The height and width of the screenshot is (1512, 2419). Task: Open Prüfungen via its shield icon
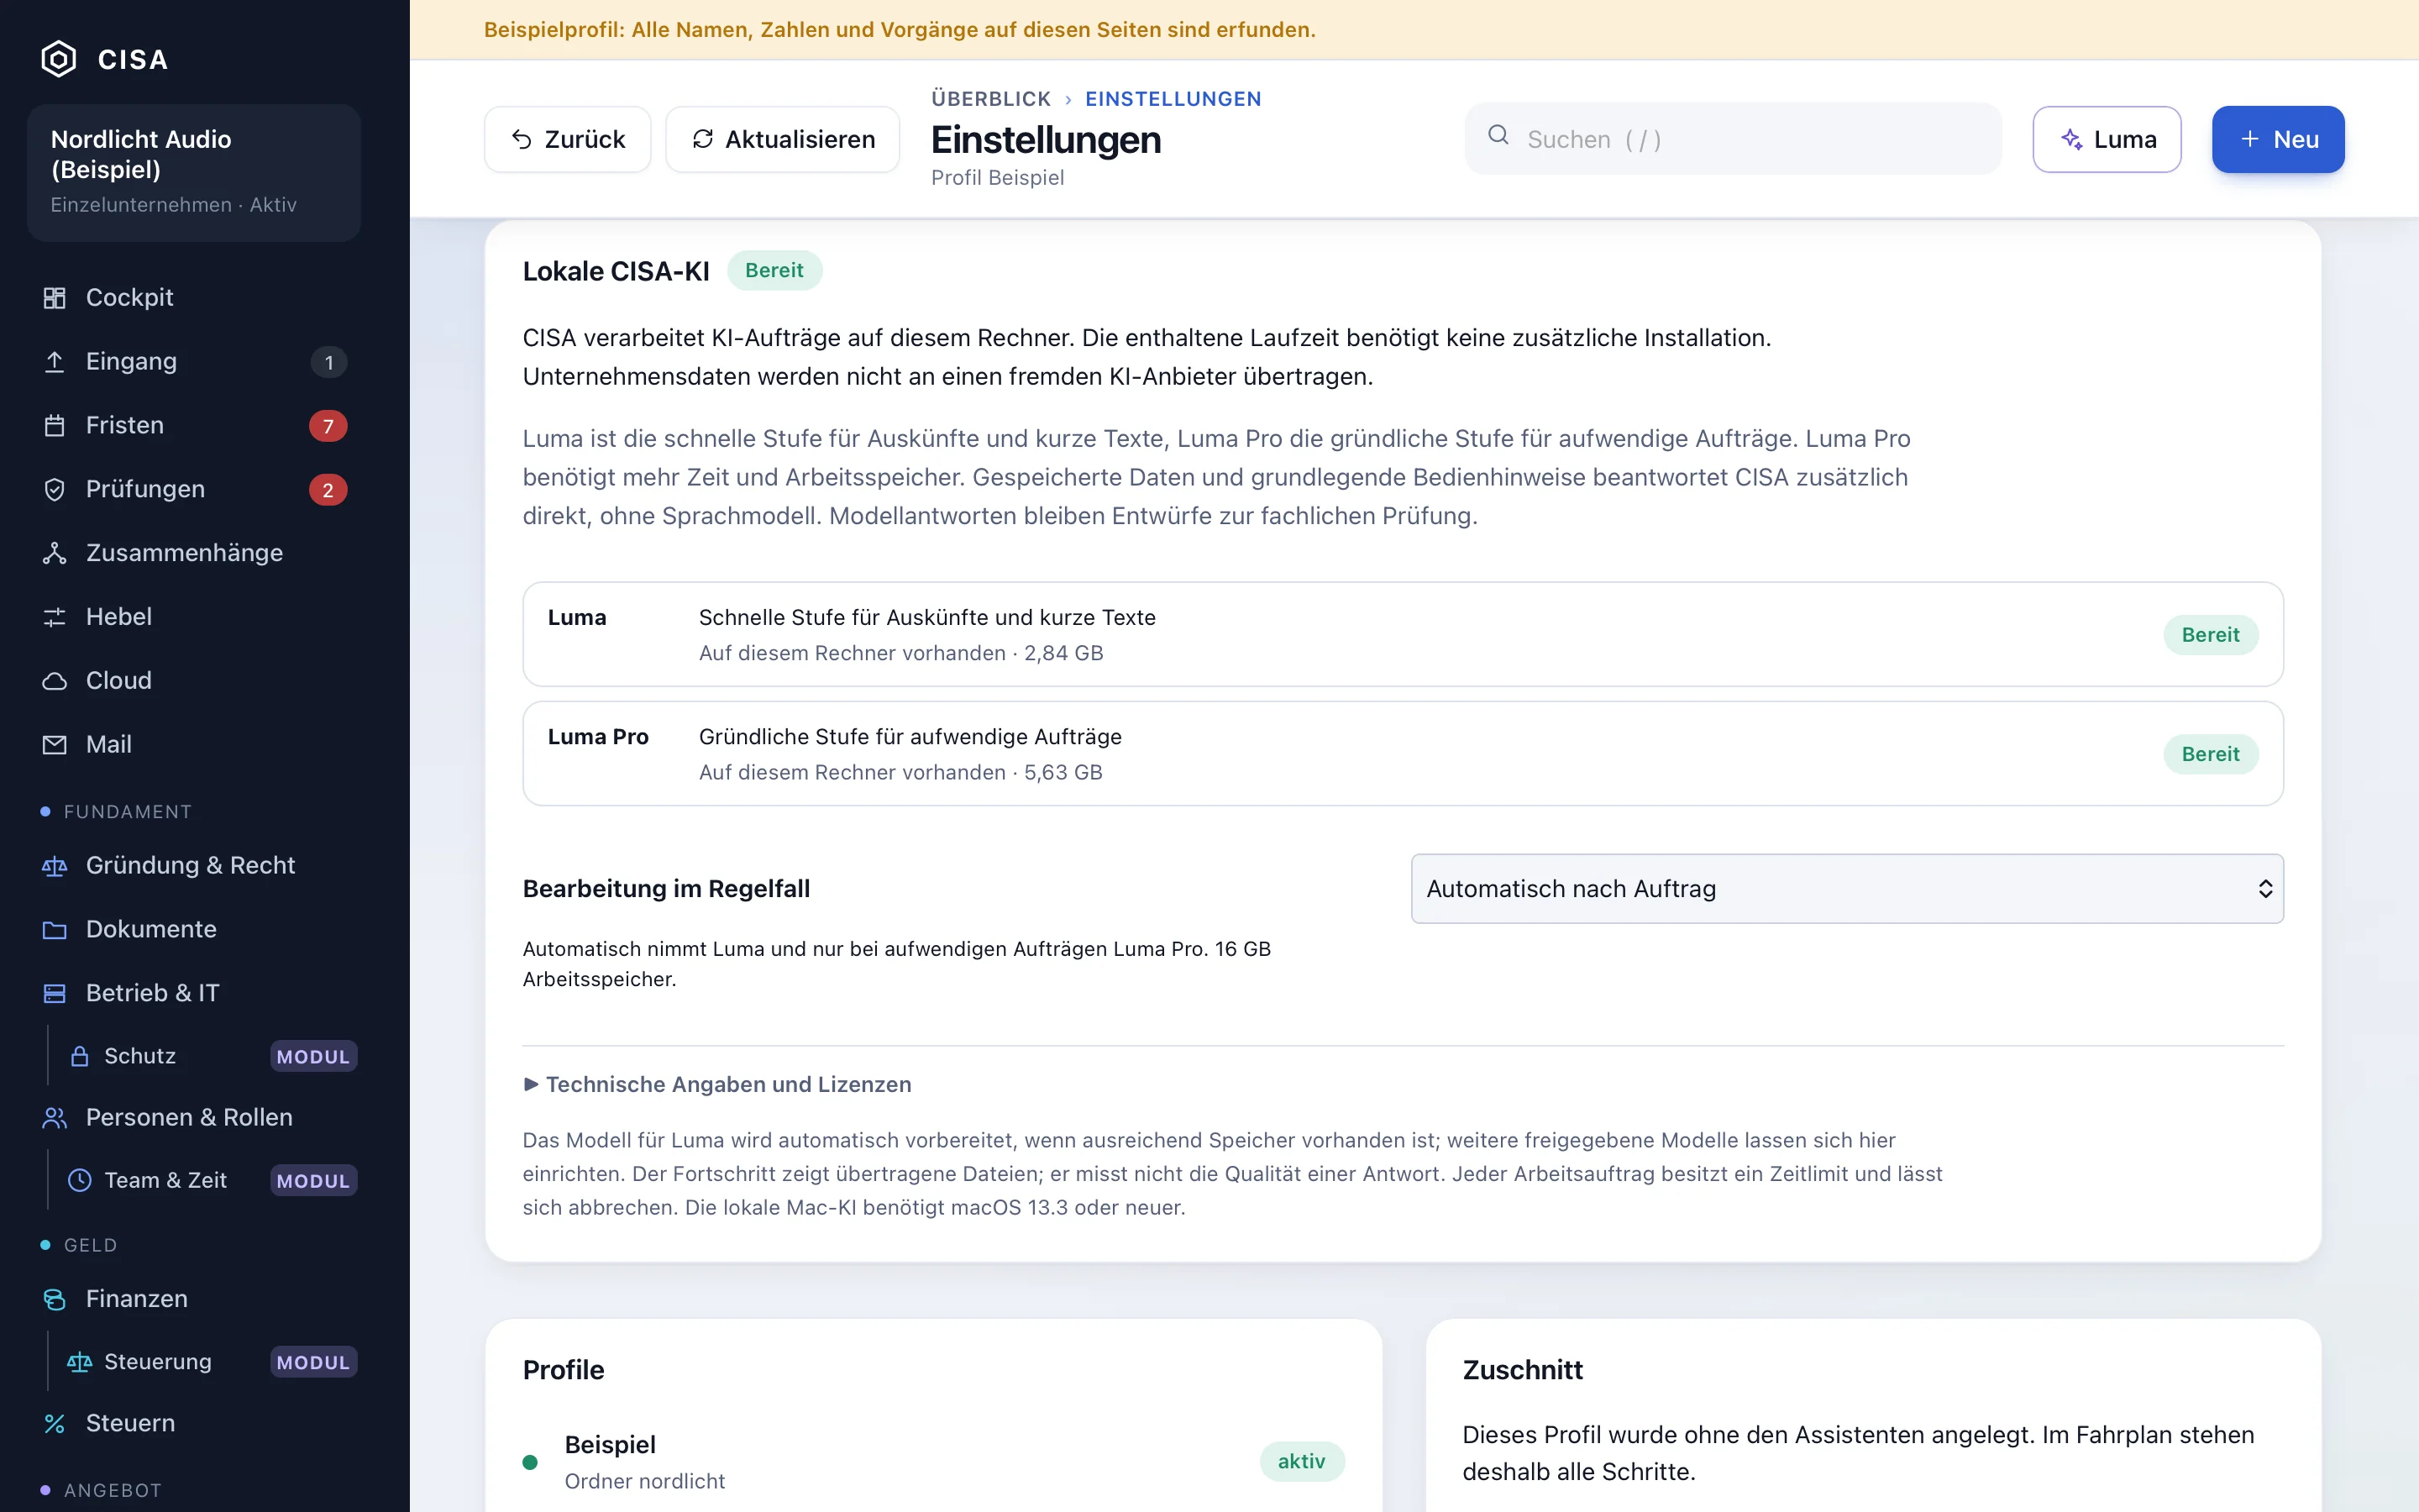pos(55,490)
